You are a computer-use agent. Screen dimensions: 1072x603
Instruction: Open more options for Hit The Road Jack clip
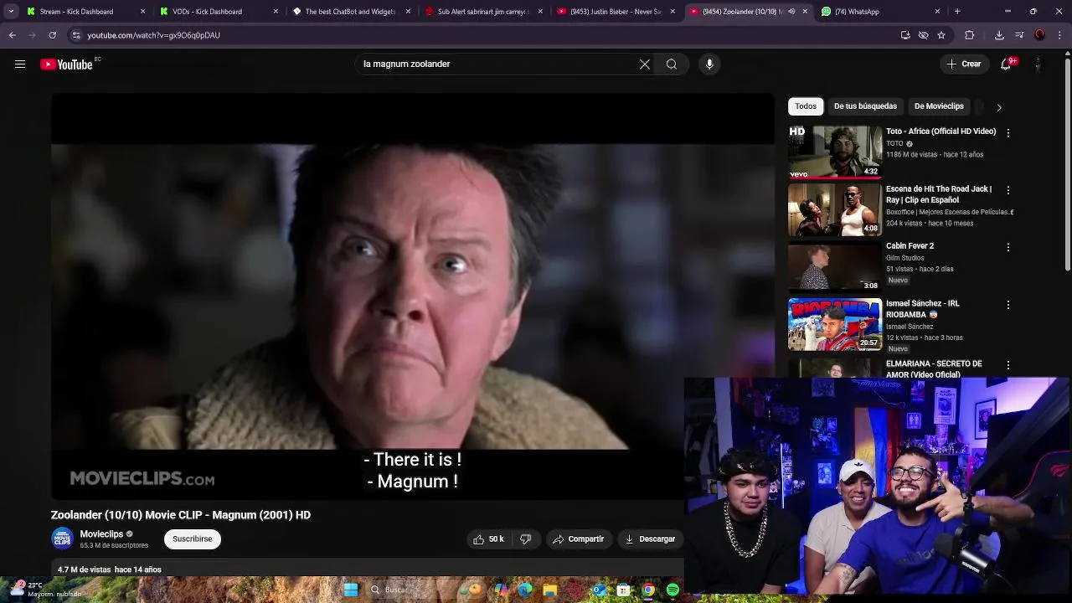[1008, 190]
